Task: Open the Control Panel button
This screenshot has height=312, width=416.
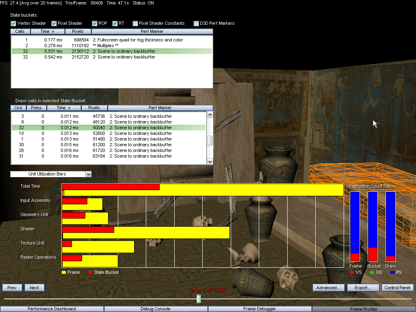Action: (397, 288)
